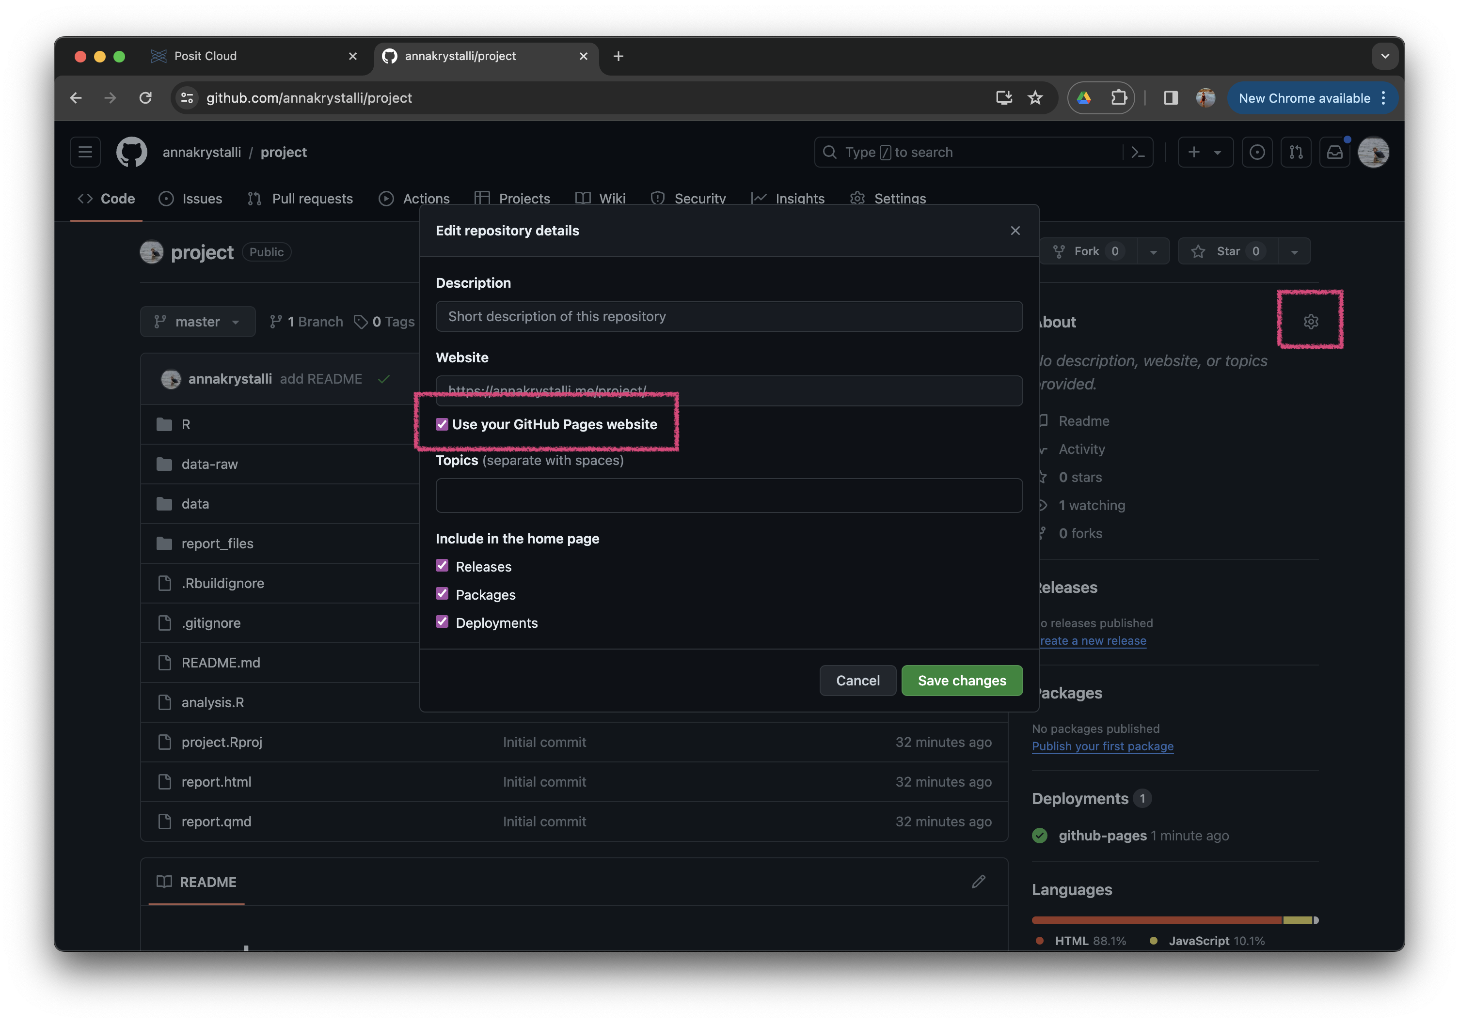Open the repository Settings tab
The image size is (1459, 1023).
tap(888, 199)
